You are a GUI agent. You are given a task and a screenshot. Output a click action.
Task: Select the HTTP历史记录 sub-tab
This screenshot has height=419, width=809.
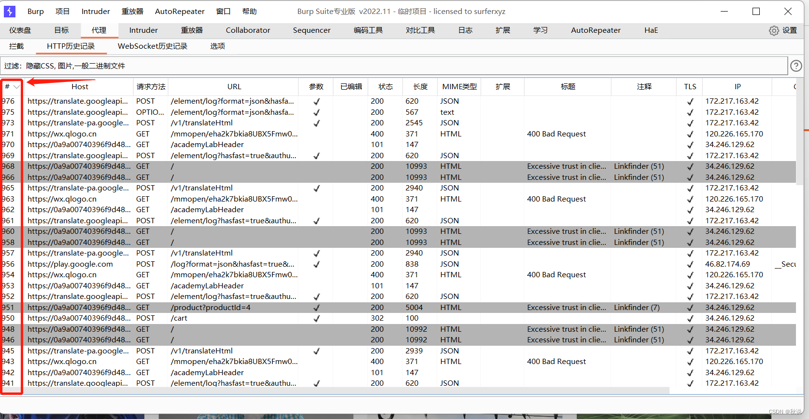71,46
